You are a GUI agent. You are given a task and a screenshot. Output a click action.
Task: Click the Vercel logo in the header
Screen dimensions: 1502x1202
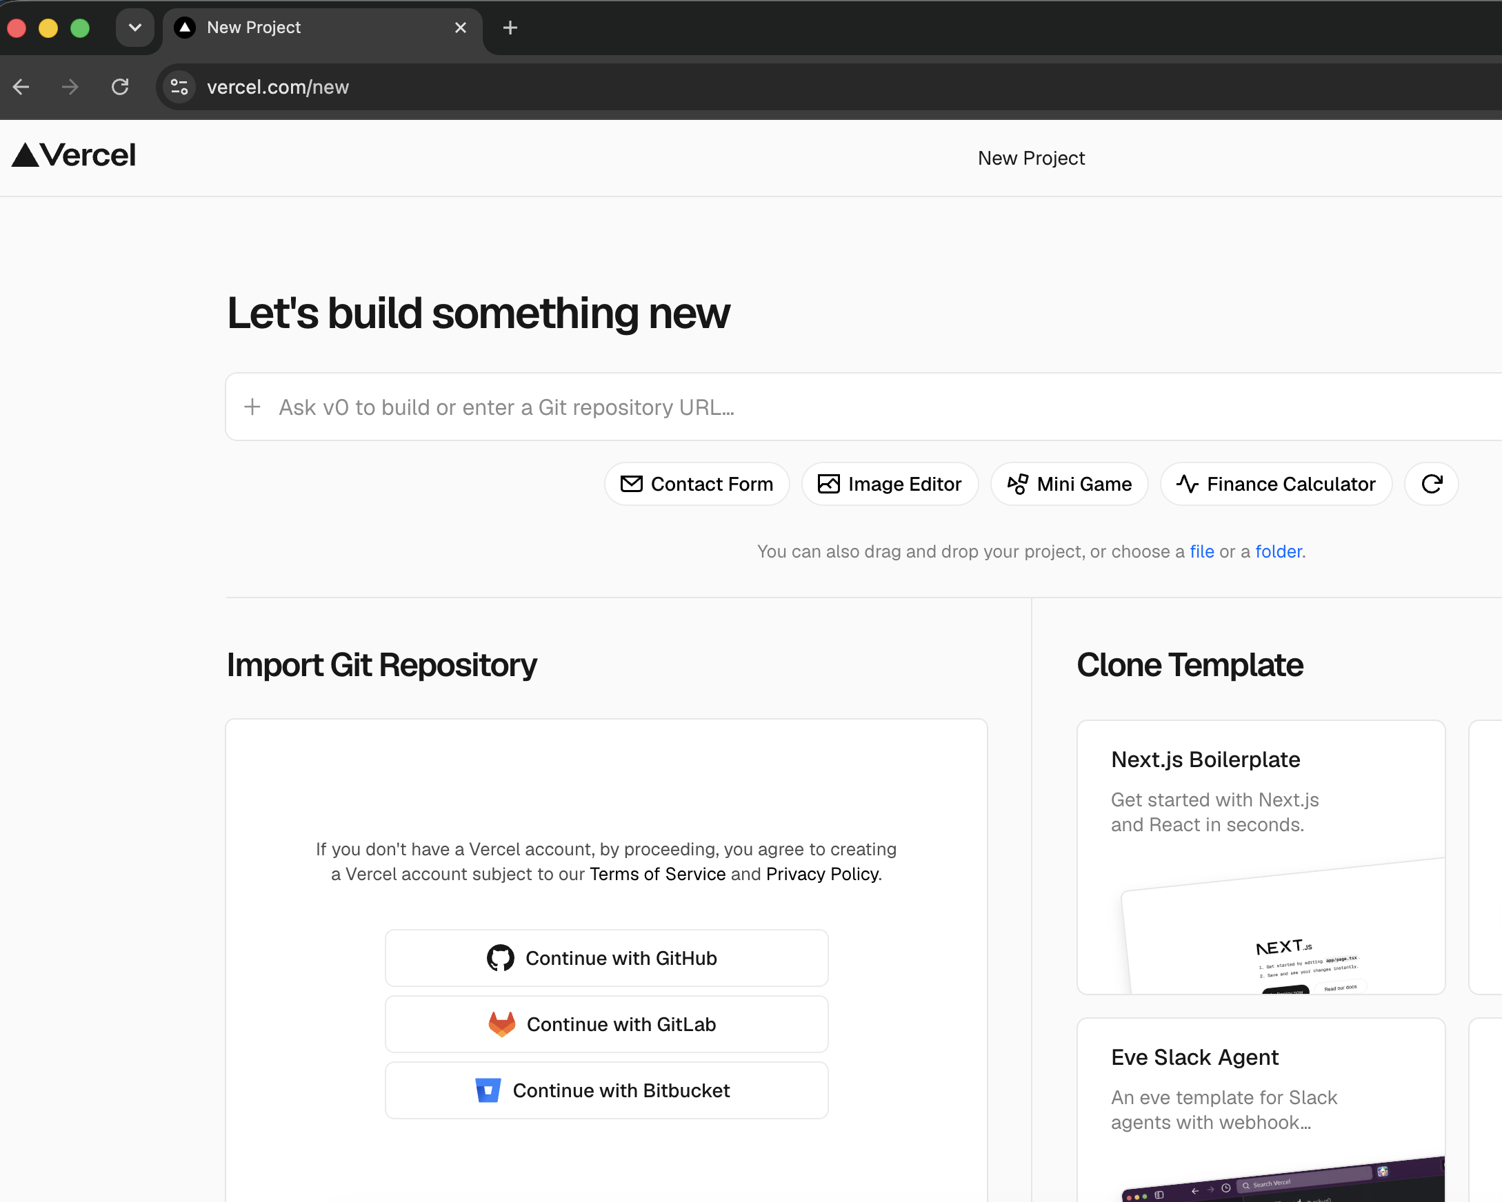coord(73,155)
